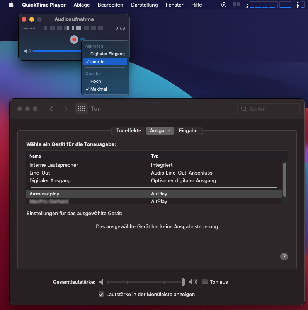This screenshot has height=310, width=308.
Task: Click the Typ column header
Action: coord(195,156)
